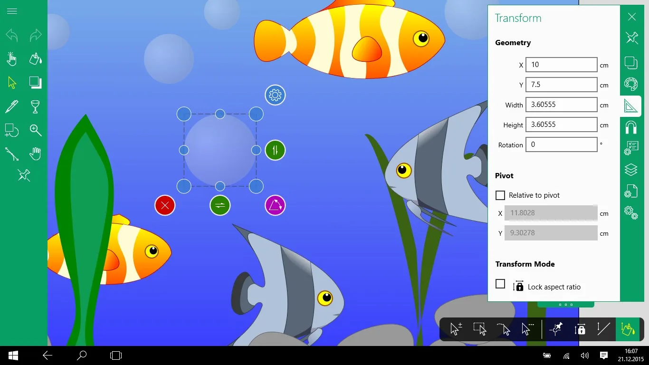649x365 pixels.
Task: Switch to the Transform ruler-triangle tab
Action: click(631, 106)
